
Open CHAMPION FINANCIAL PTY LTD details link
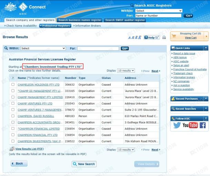pyautogui.click(x=38, y=135)
